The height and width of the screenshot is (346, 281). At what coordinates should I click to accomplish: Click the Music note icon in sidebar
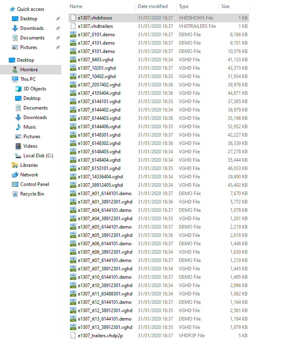pos(18,127)
